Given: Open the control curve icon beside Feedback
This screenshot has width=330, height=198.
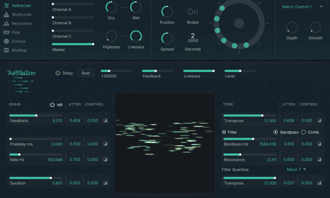Looking at the screenshot, I should pos(105,120).
